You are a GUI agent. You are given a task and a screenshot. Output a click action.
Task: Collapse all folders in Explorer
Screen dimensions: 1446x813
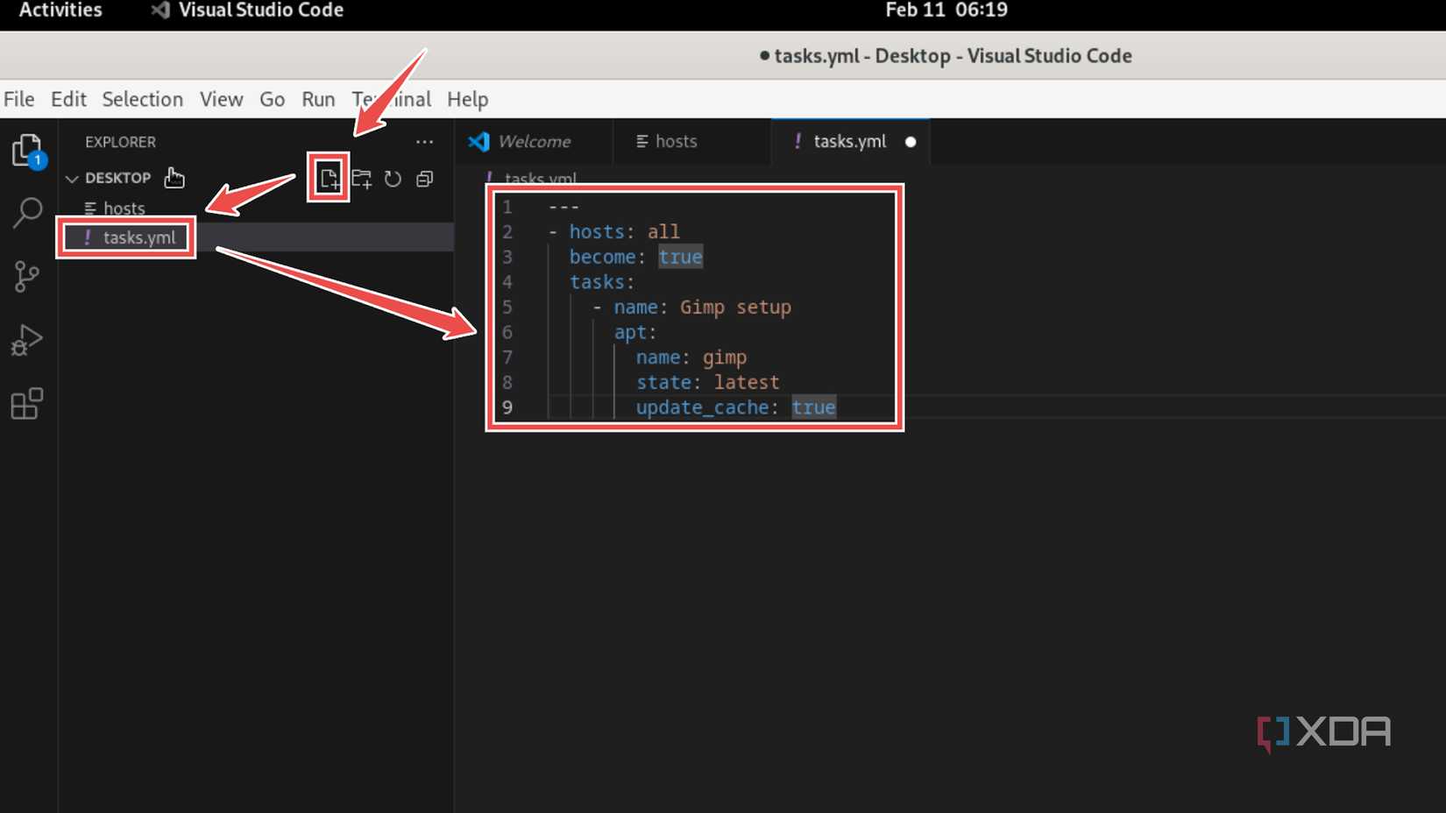pyautogui.click(x=424, y=179)
